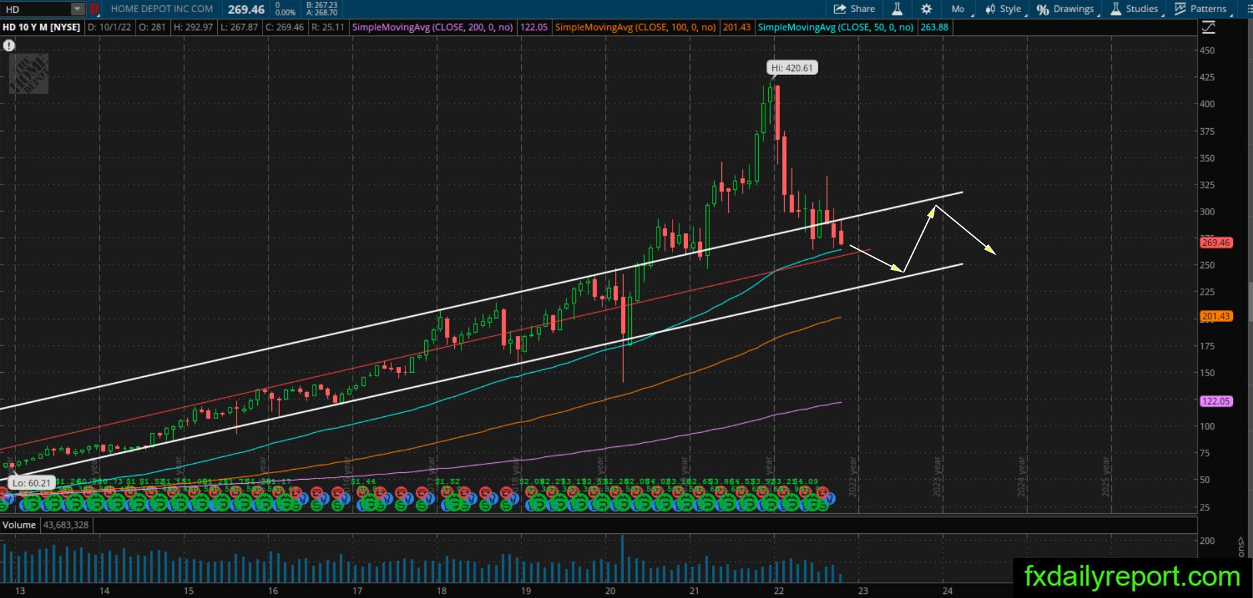
Task: Open chart settings gear icon
Action: [926, 9]
